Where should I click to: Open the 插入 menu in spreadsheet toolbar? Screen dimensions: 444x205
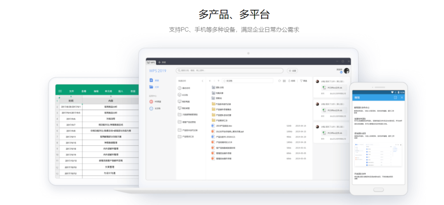tap(120, 91)
